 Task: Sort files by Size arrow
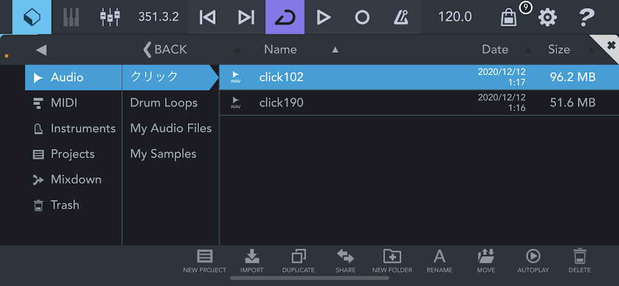[591, 50]
